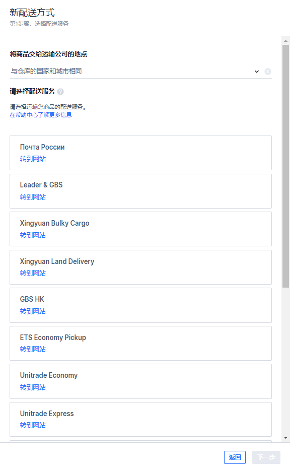
Task: Expand the handover location dropdown chevron
Action: tap(257, 72)
